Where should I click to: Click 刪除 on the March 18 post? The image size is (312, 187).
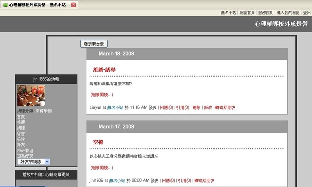click(196, 108)
